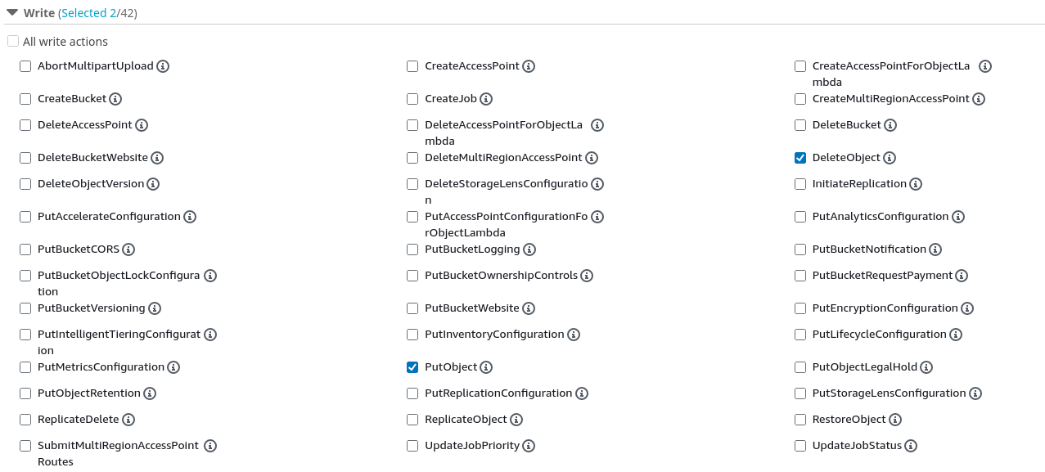The height and width of the screenshot is (472, 1045).
Task: Enable the All write actions checkbox
Action: point(12,40)
